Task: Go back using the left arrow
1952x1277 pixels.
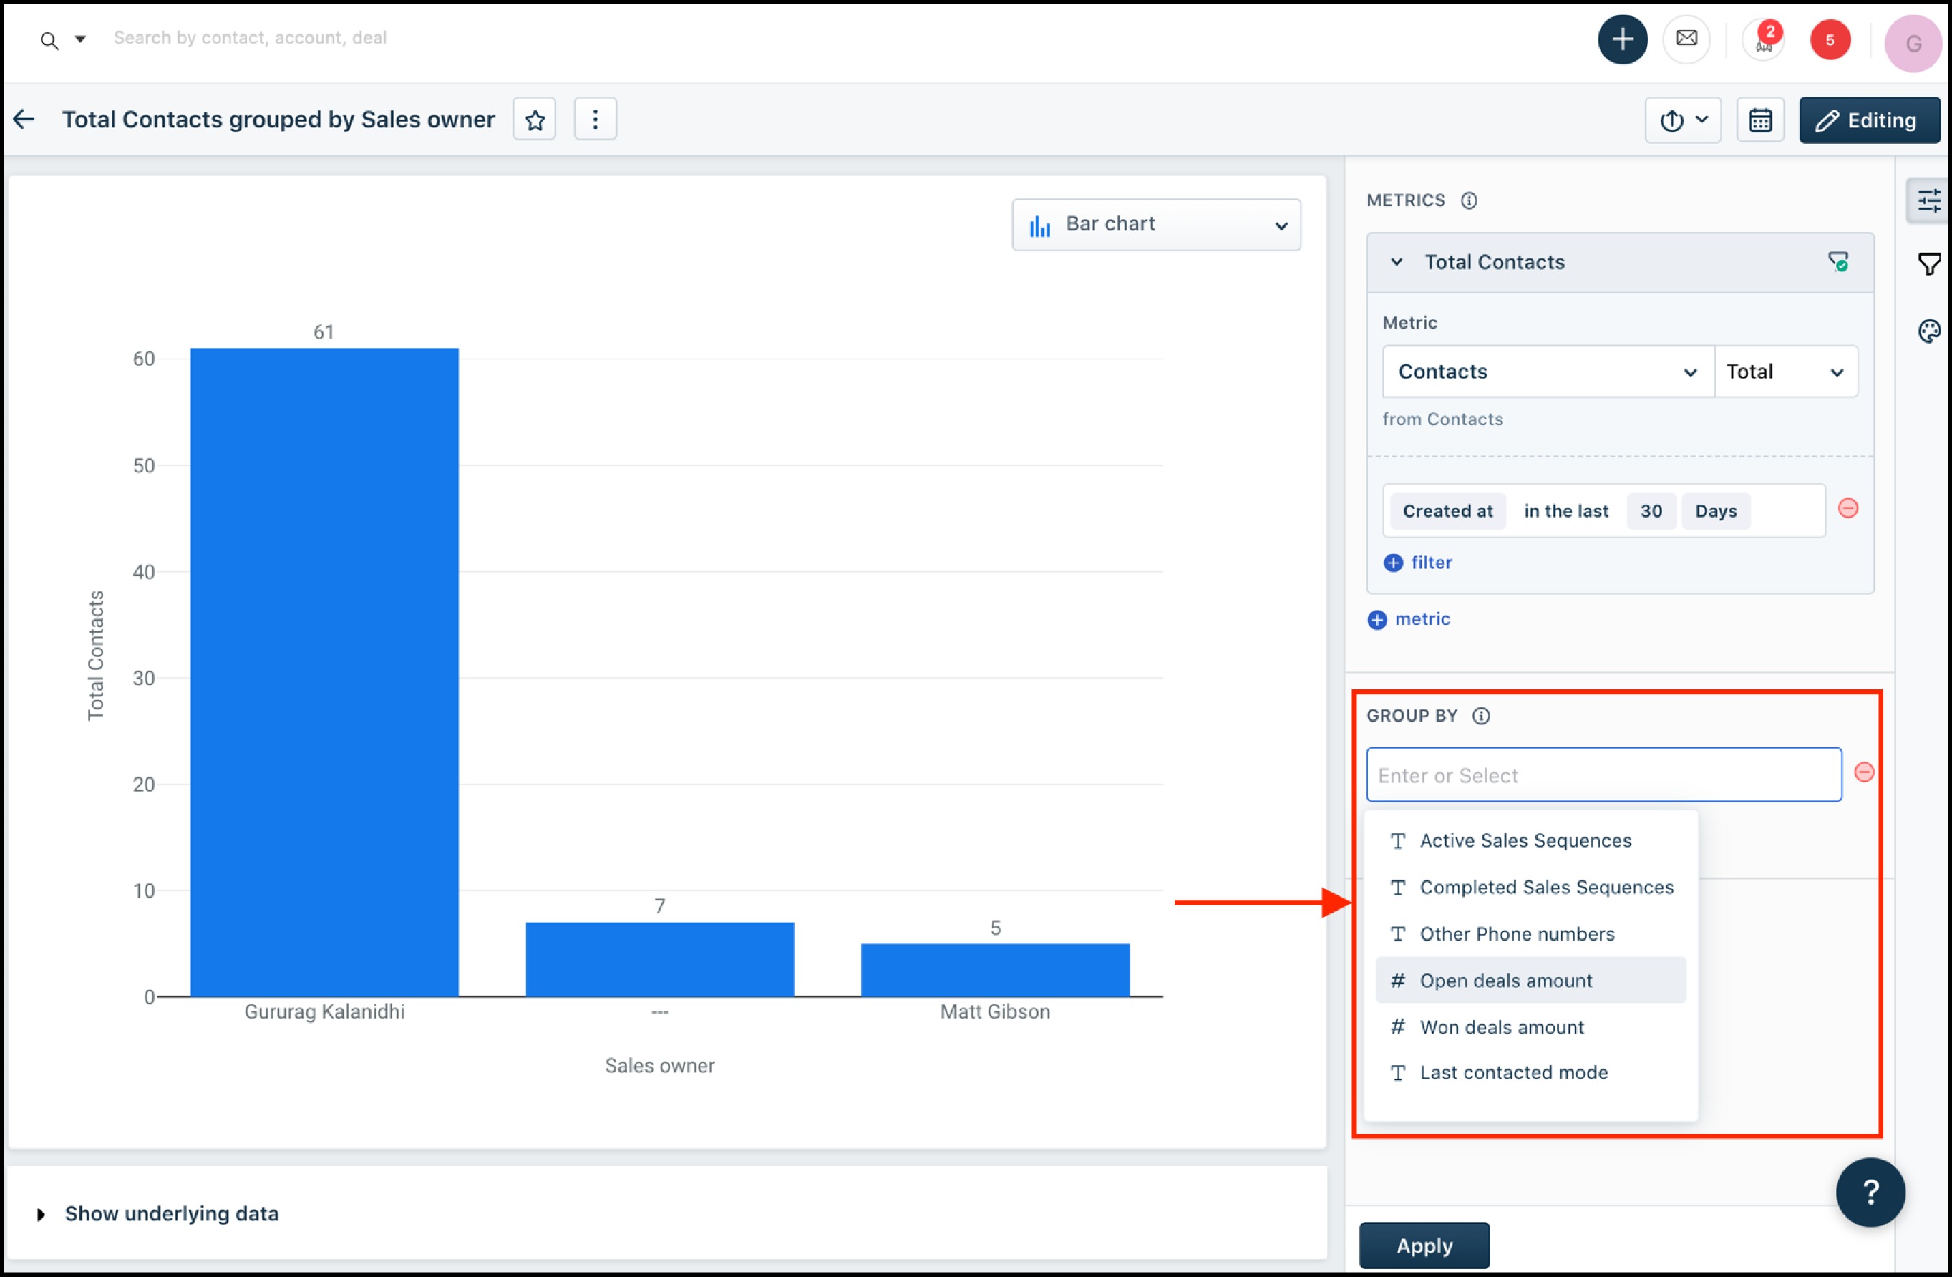Action: coord(24,119)
